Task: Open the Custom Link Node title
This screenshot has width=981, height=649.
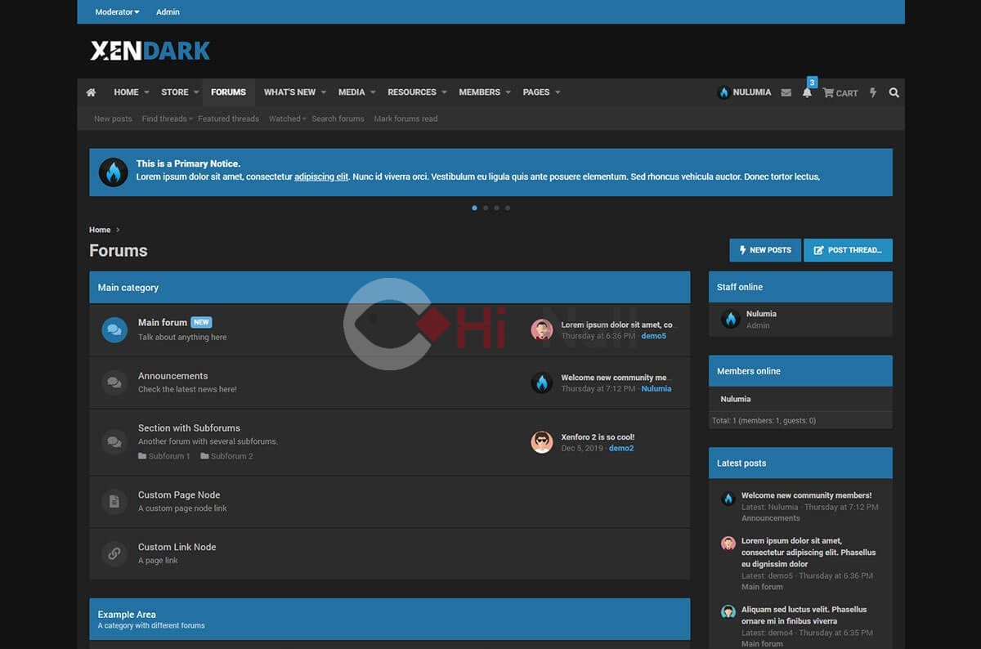Action: click(x=177, y=547)
